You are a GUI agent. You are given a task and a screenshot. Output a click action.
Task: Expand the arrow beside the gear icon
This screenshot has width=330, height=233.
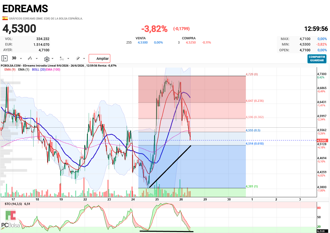52,59
